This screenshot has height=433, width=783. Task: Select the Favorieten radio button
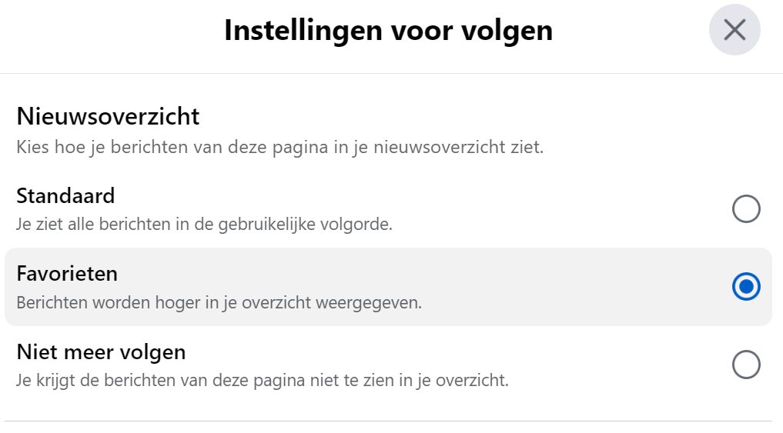click(x=746, y=287)
